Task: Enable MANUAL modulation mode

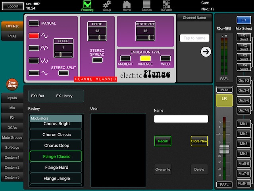Action: click(x=34, y=23)
